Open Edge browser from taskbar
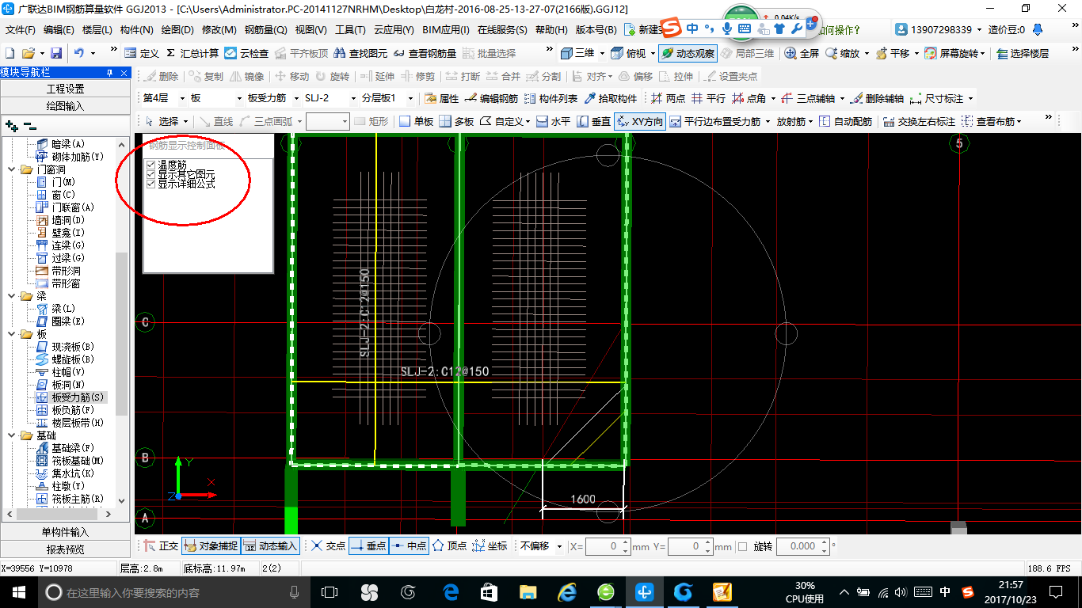1082x608 pixels. [x=451, y=591]
